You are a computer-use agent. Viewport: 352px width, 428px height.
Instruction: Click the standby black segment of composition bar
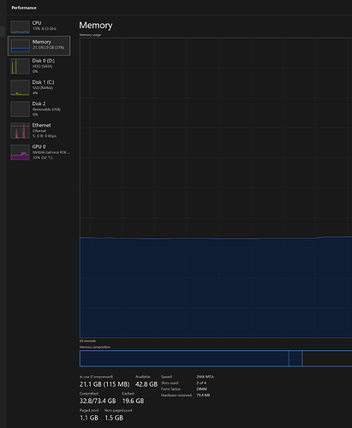point(327,359)
